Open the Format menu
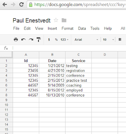 pos(68,28)
